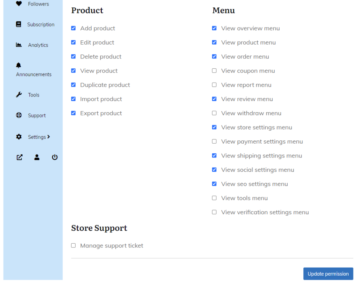
Task: Go to the Subscription menu item
Action: click(41, 24)
